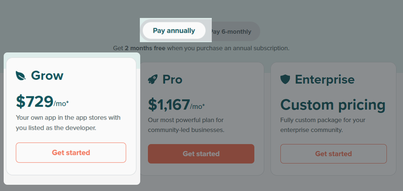The image size is (403, 191).
Task: Click the leaf icon beside Grow
Action: [21, 76]
